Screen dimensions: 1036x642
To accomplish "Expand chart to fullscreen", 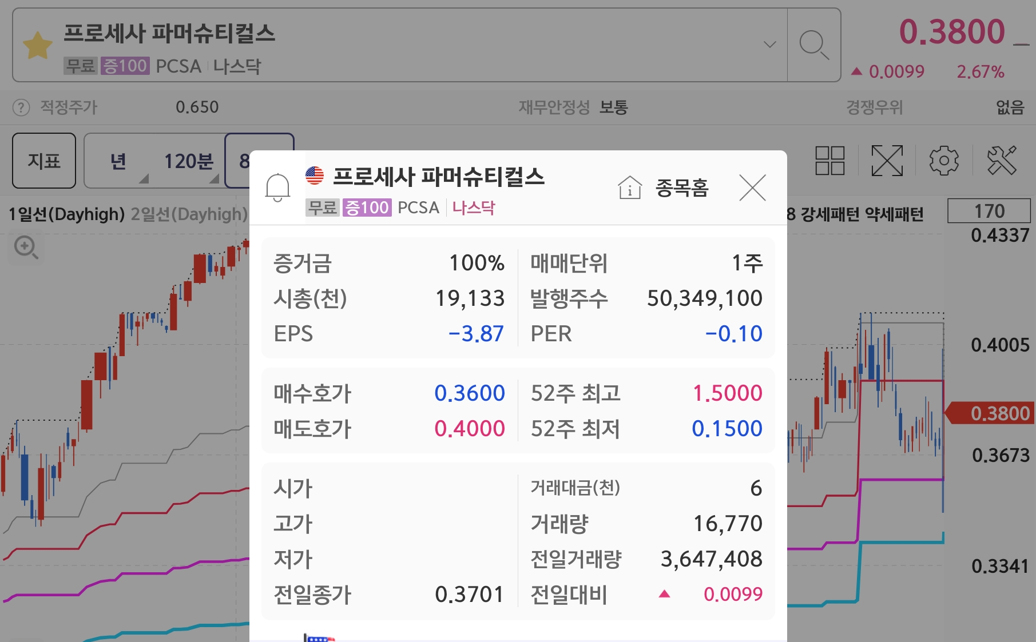I will (x=887, y=161).
